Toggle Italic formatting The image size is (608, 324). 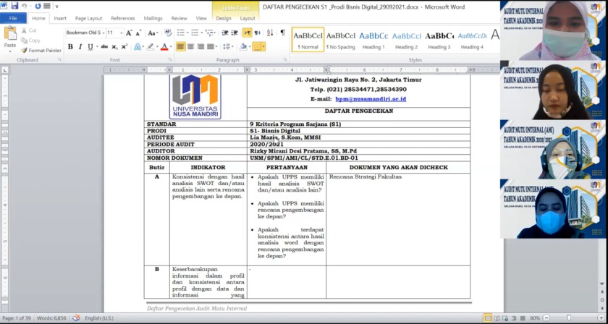click(x=80, y=47)
